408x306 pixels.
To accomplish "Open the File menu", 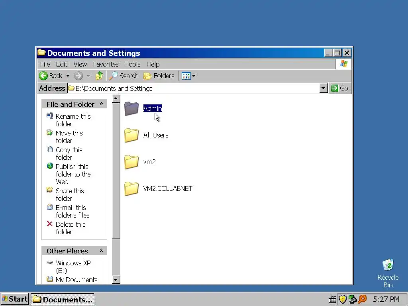I will (45, 64).
